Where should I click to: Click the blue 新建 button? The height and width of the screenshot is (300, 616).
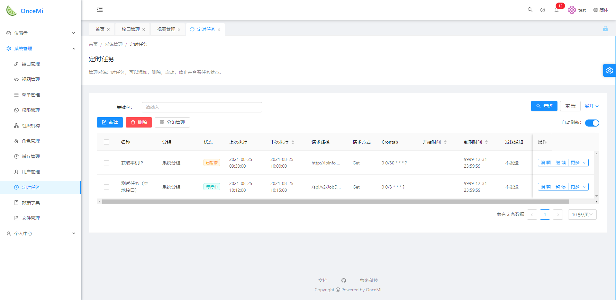point(110,122)
